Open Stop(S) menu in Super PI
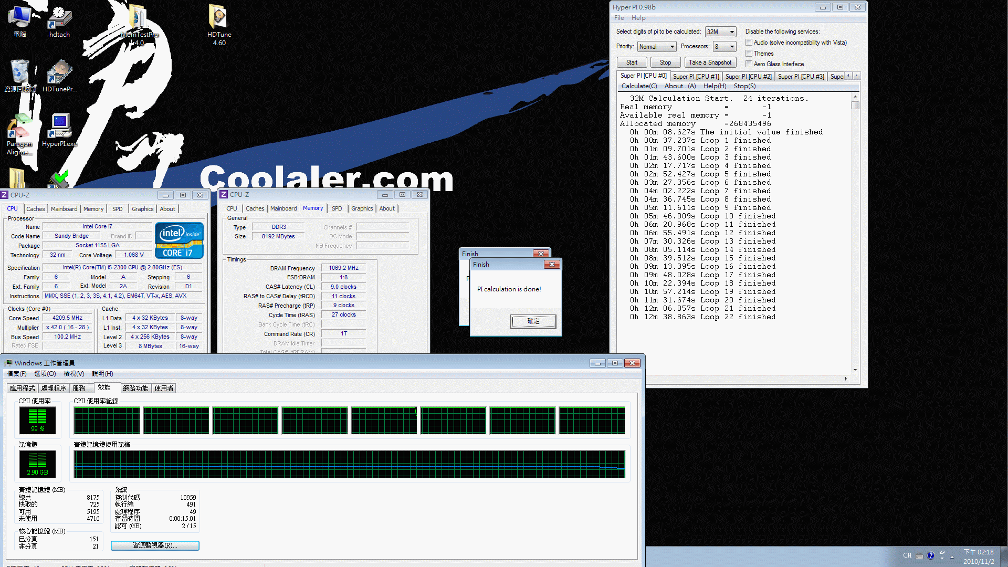The image size is (1008, 567). click(x=744, y=86)
